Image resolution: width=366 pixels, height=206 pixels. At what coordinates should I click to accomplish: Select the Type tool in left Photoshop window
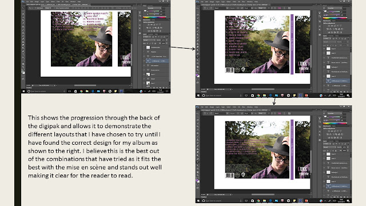[x=23, y=54]
